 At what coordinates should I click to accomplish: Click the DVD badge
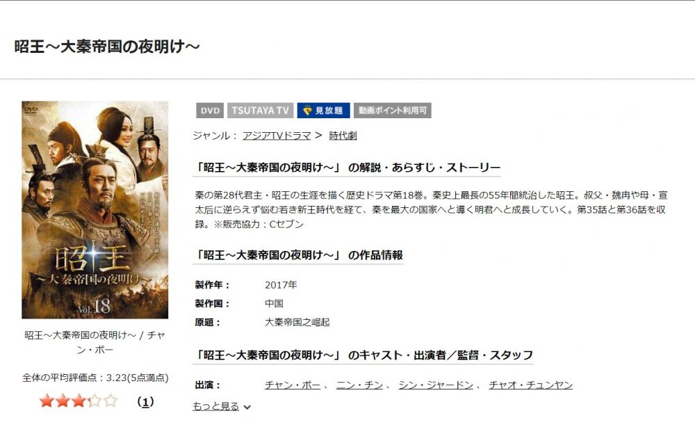pos(210,111)
